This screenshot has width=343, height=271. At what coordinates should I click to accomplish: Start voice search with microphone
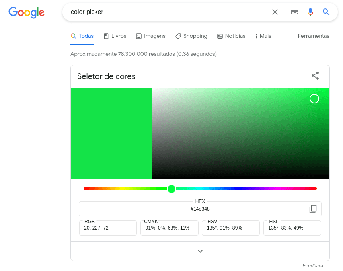coord(310,12)
